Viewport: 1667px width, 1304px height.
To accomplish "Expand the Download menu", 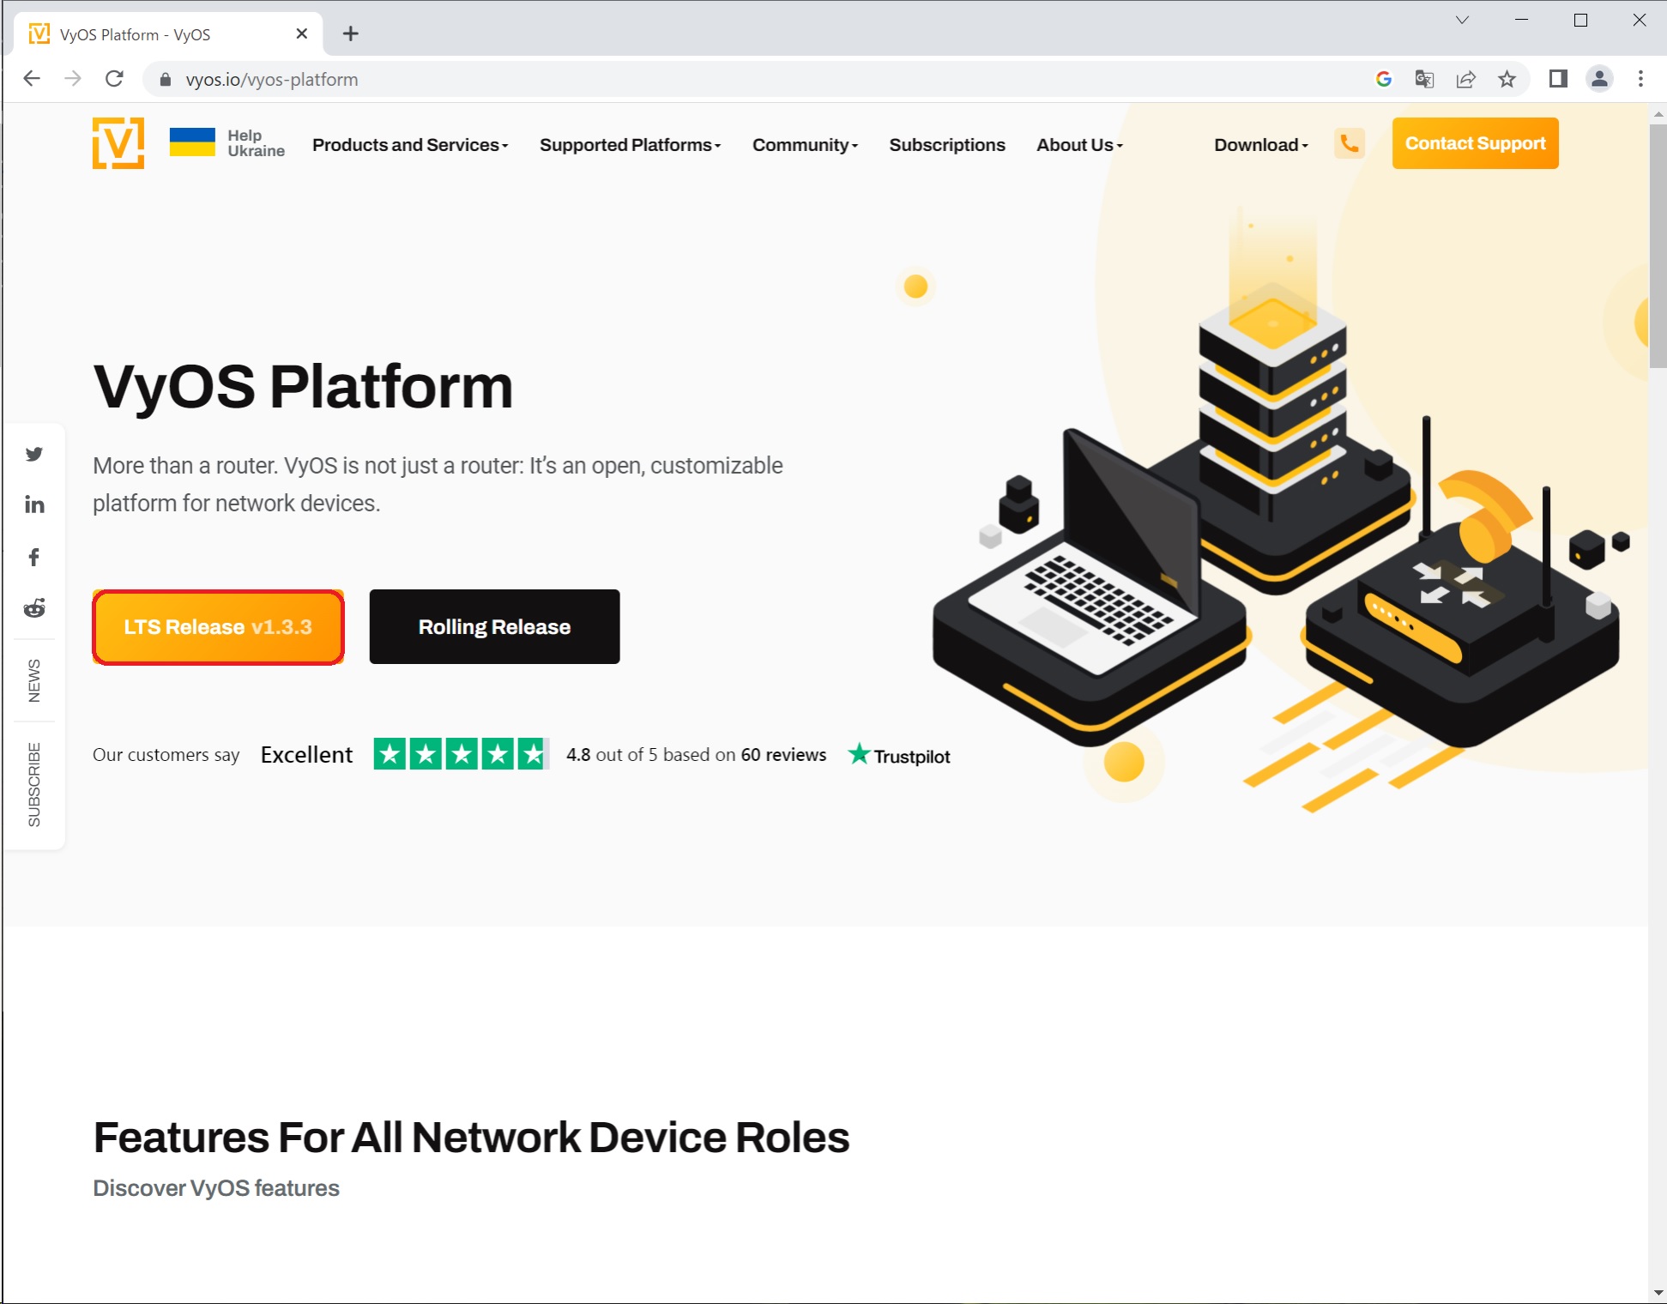I will (1261, 145).
